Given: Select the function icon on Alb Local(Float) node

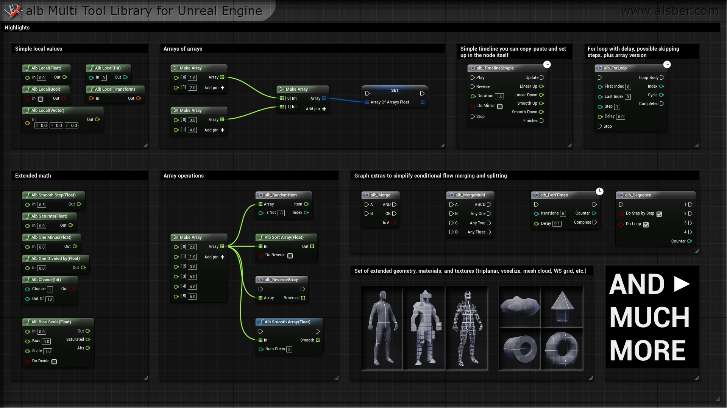Looking at the screenshot, I should (28, 68).
